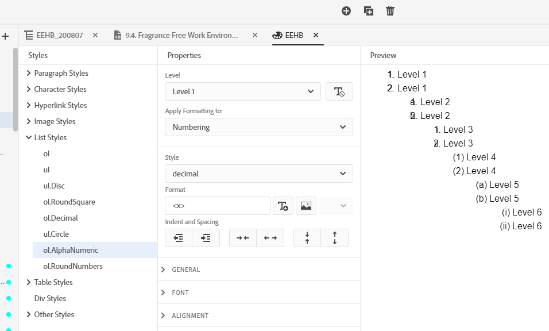
Task: Select the ol.RoundNumbers list style
Action: point(73,266)
